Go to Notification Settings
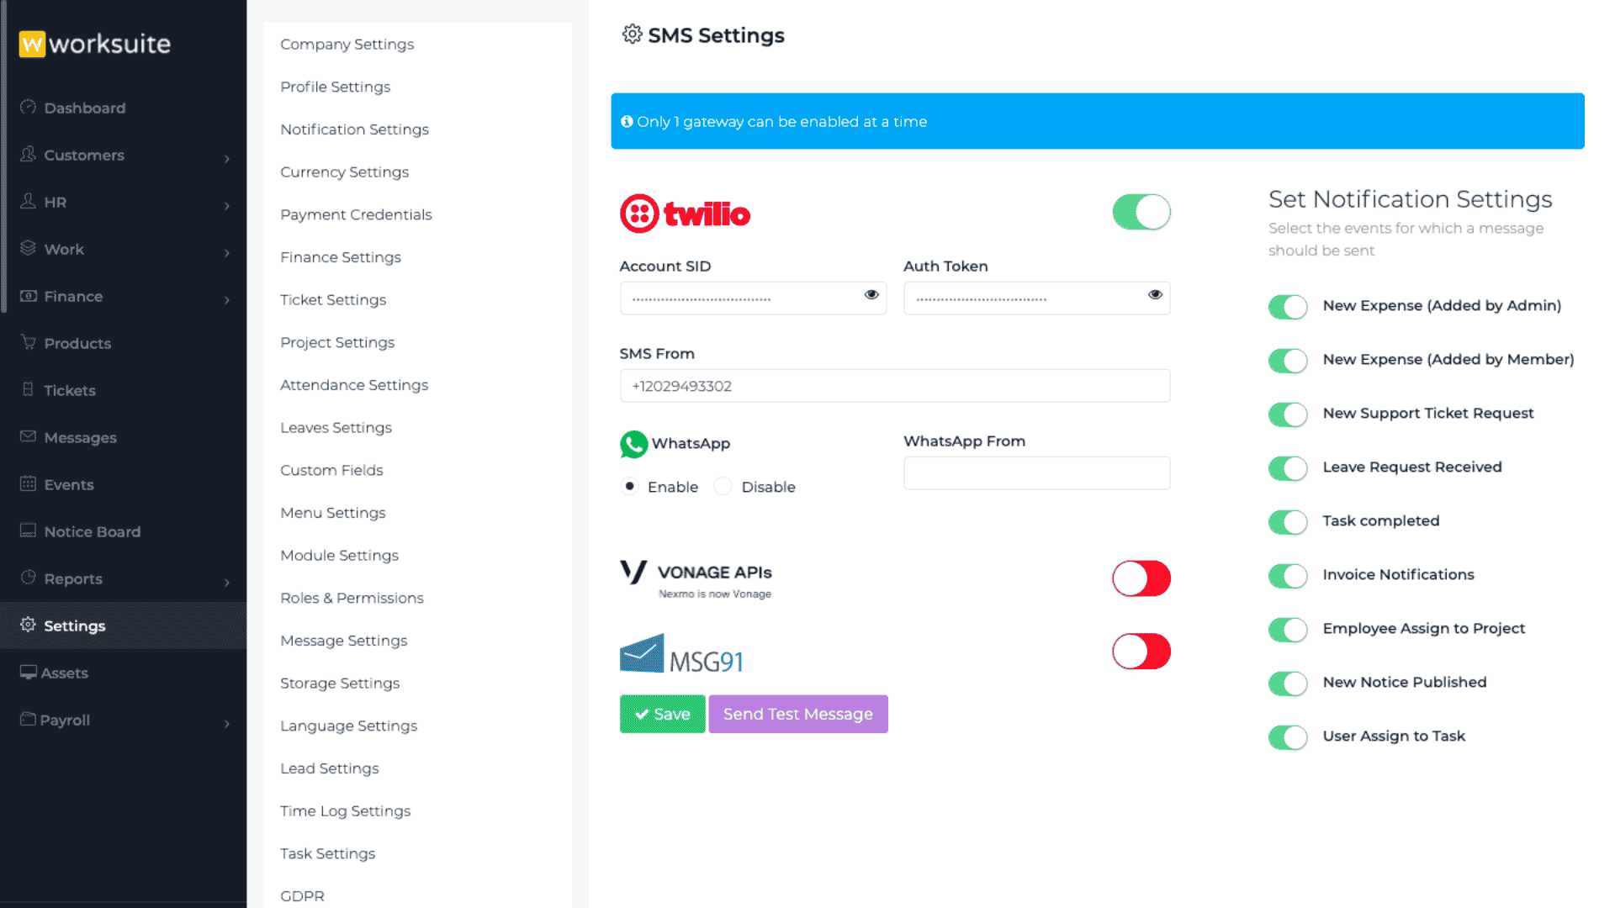 pos(354,129)
